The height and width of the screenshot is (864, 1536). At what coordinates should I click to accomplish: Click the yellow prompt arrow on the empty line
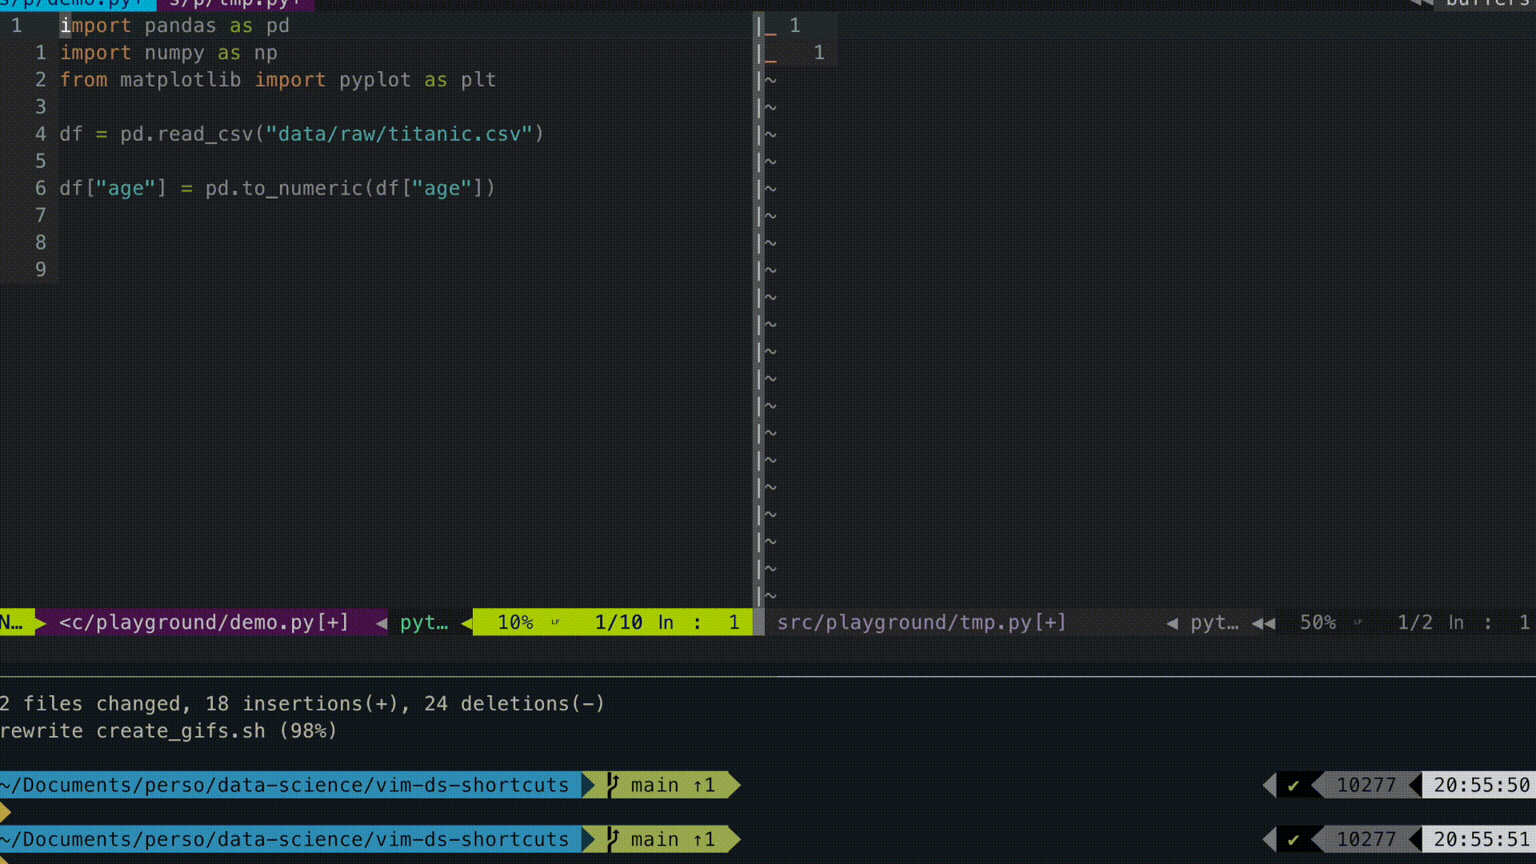click(6, 813)
